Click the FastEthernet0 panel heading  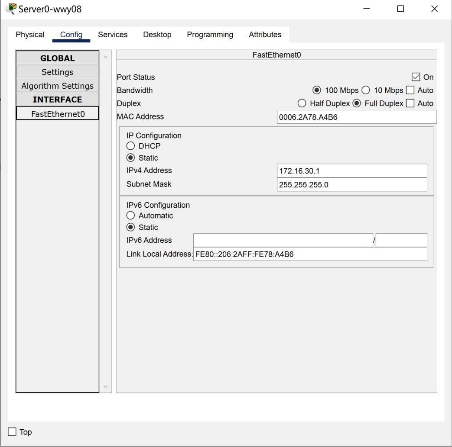(x=276, y=55)
